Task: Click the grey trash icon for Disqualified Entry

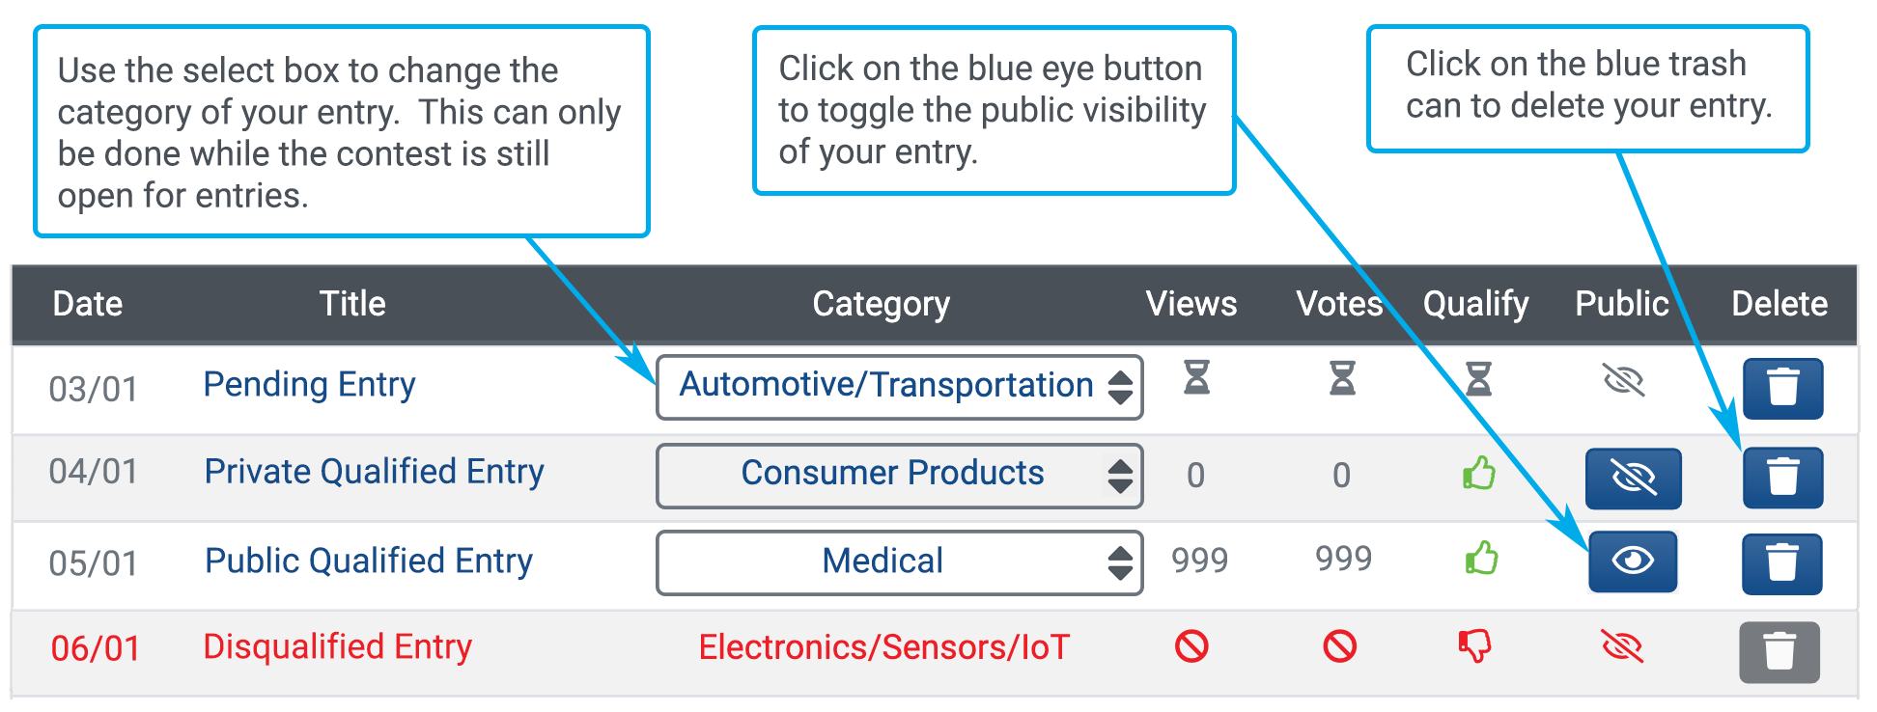Action: coord(1779,652)
